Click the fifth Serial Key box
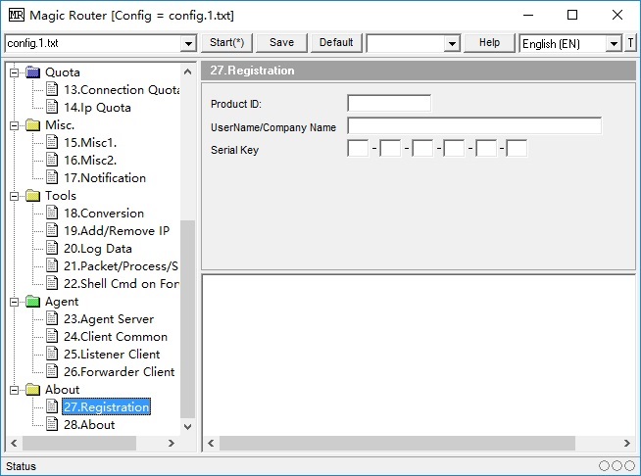 pos(486,148)
